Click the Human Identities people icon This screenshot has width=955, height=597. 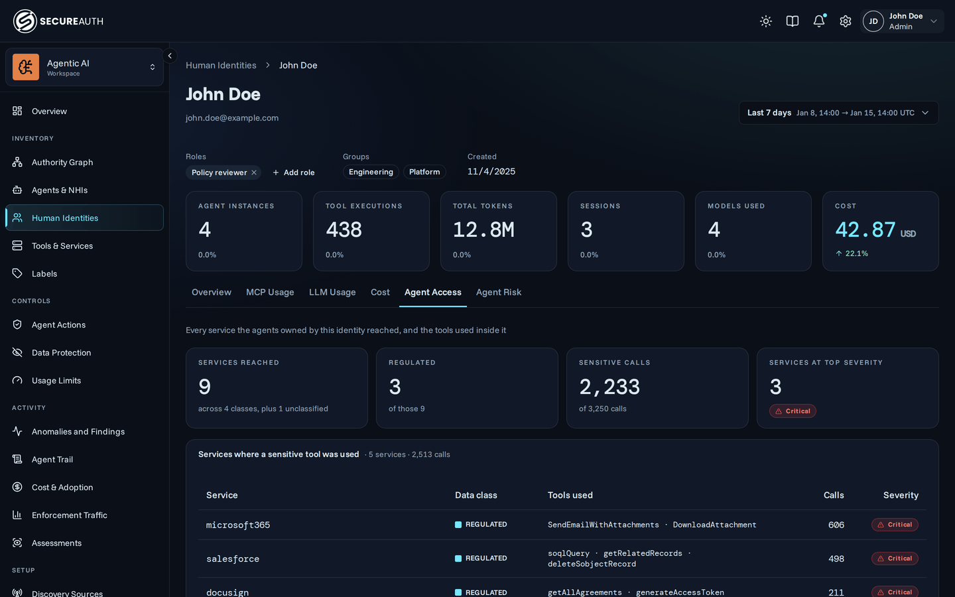pos(17,218)
